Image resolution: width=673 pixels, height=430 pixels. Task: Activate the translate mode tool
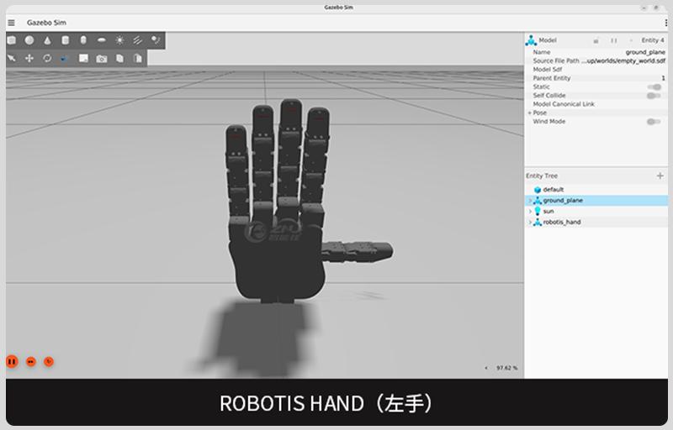29,58
